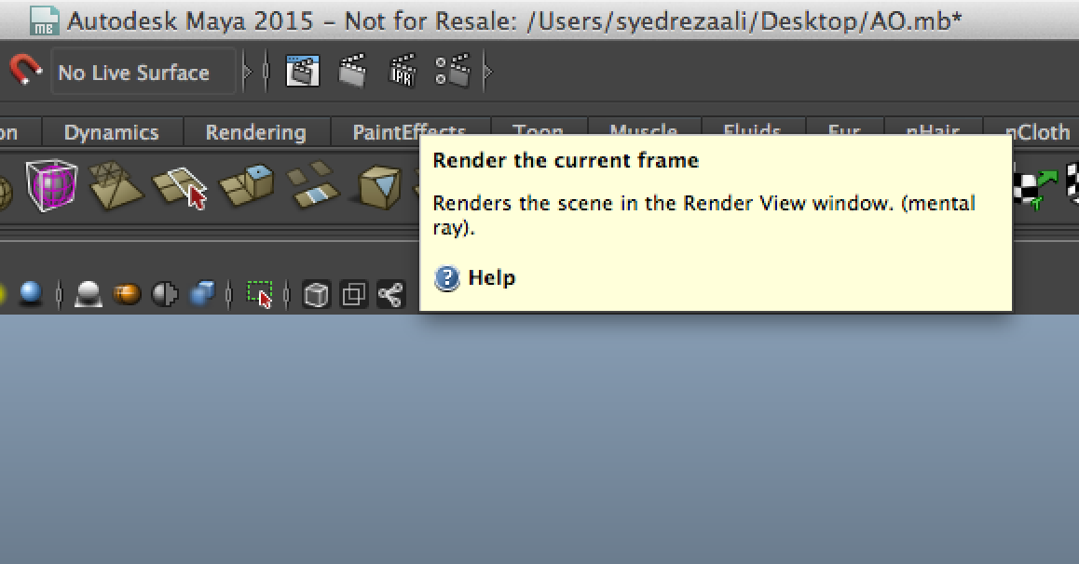The height and width of the screenshot is (564, 1079).
Task: Start an IPR render
Action: (x=403, y=72)
